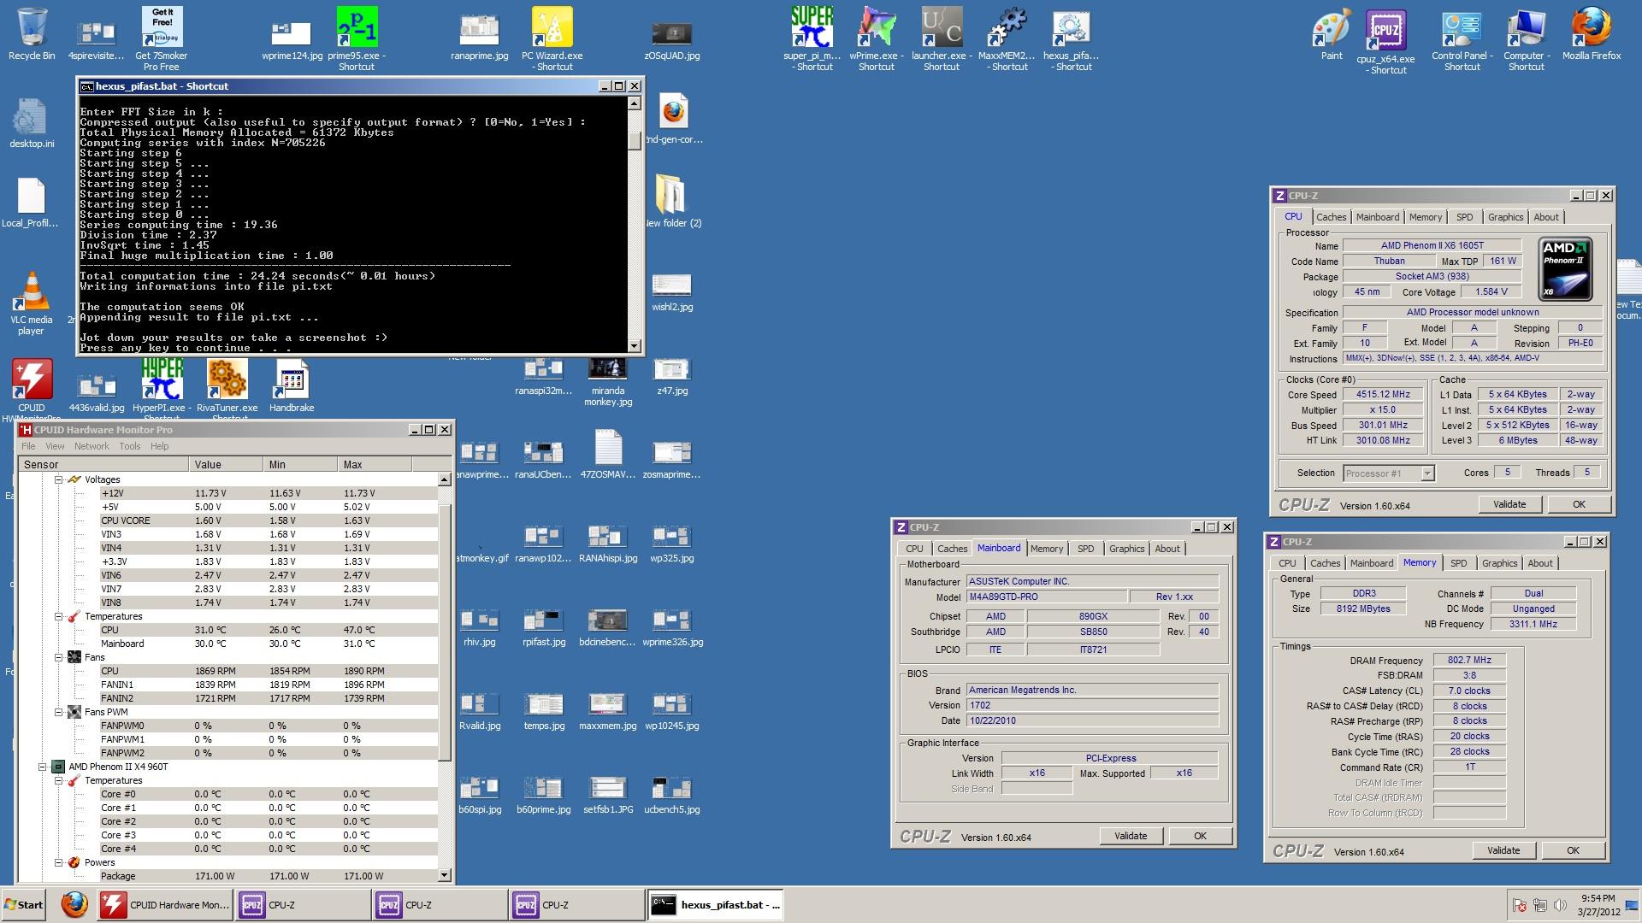
Task: Switch to CPUID Hardware Monitor taskbar button
Action: click(164, 905)
